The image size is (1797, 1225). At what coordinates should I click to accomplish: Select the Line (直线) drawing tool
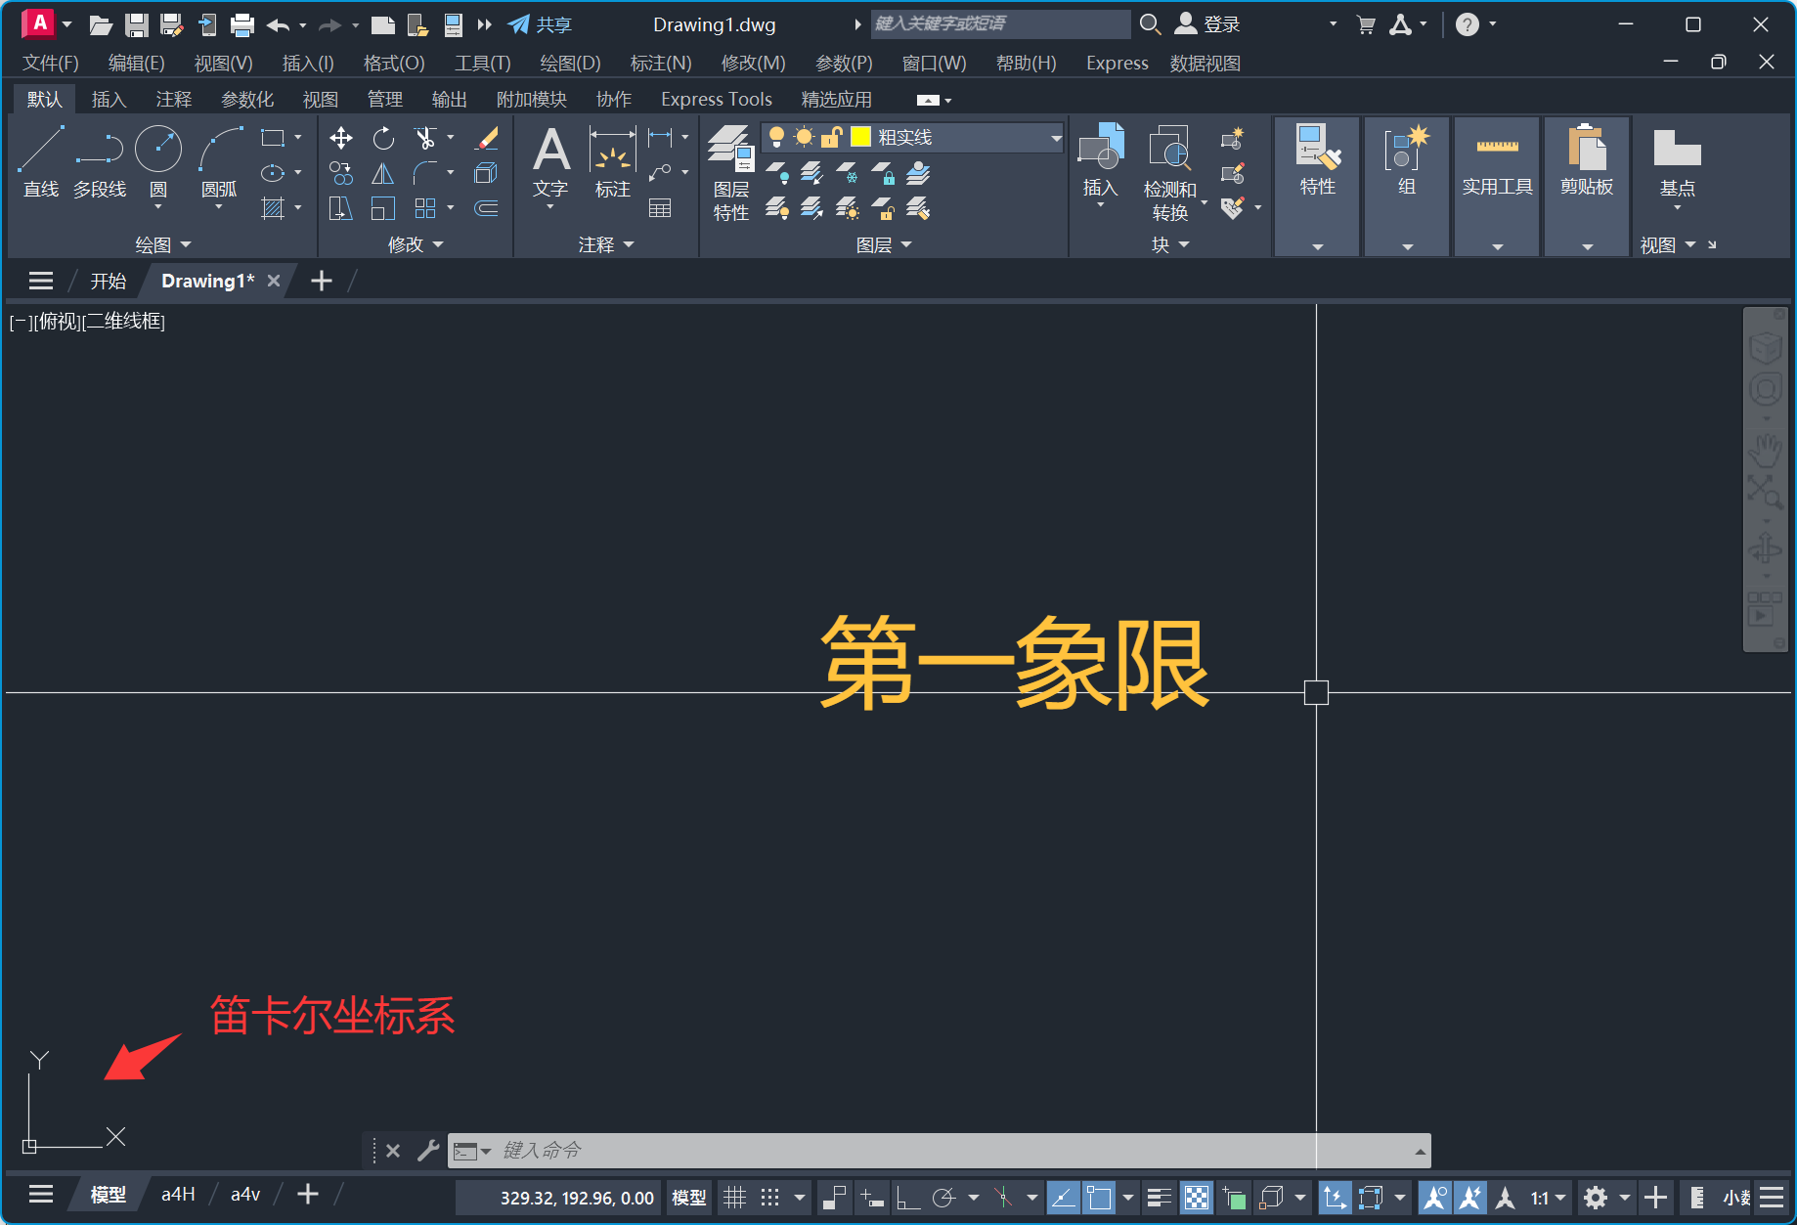(41, 161)
